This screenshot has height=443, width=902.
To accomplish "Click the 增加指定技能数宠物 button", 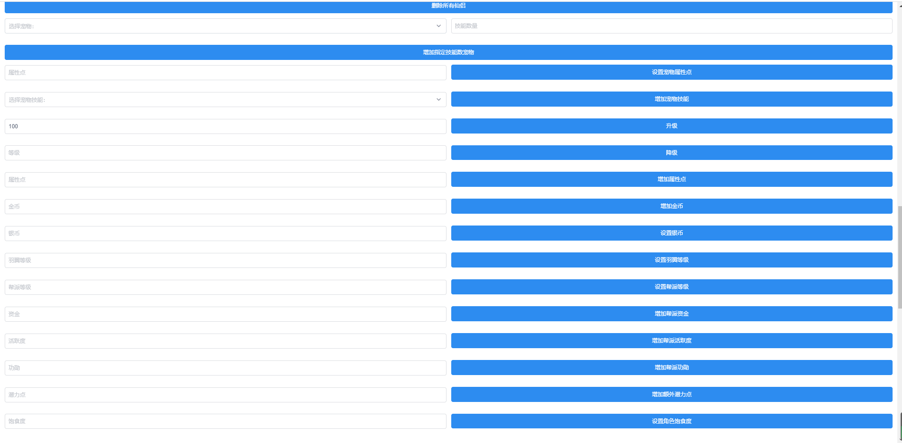I will click(448, 52).
